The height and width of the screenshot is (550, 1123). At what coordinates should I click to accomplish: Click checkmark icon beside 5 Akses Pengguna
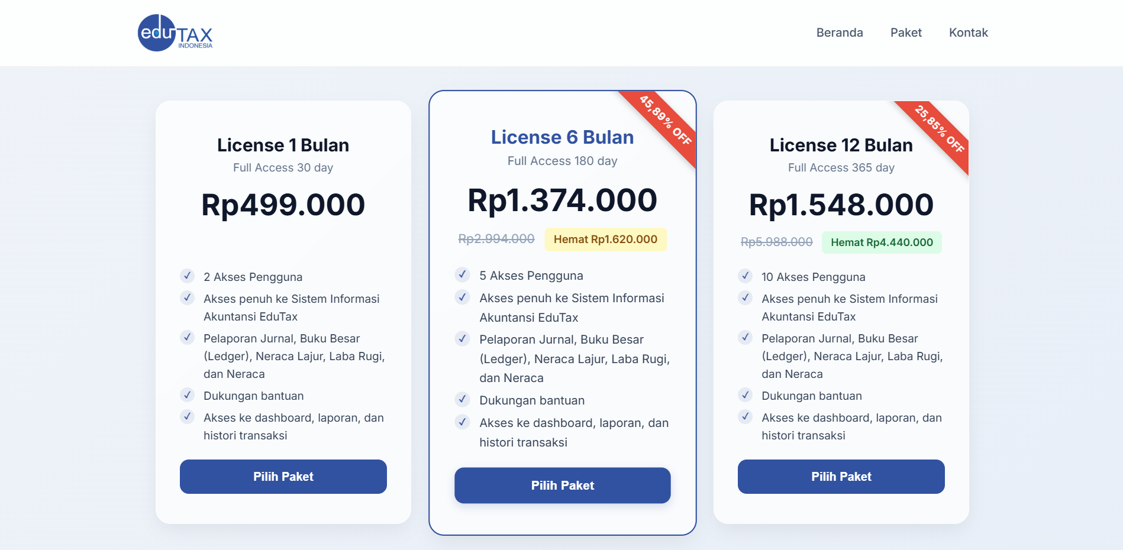463,275
